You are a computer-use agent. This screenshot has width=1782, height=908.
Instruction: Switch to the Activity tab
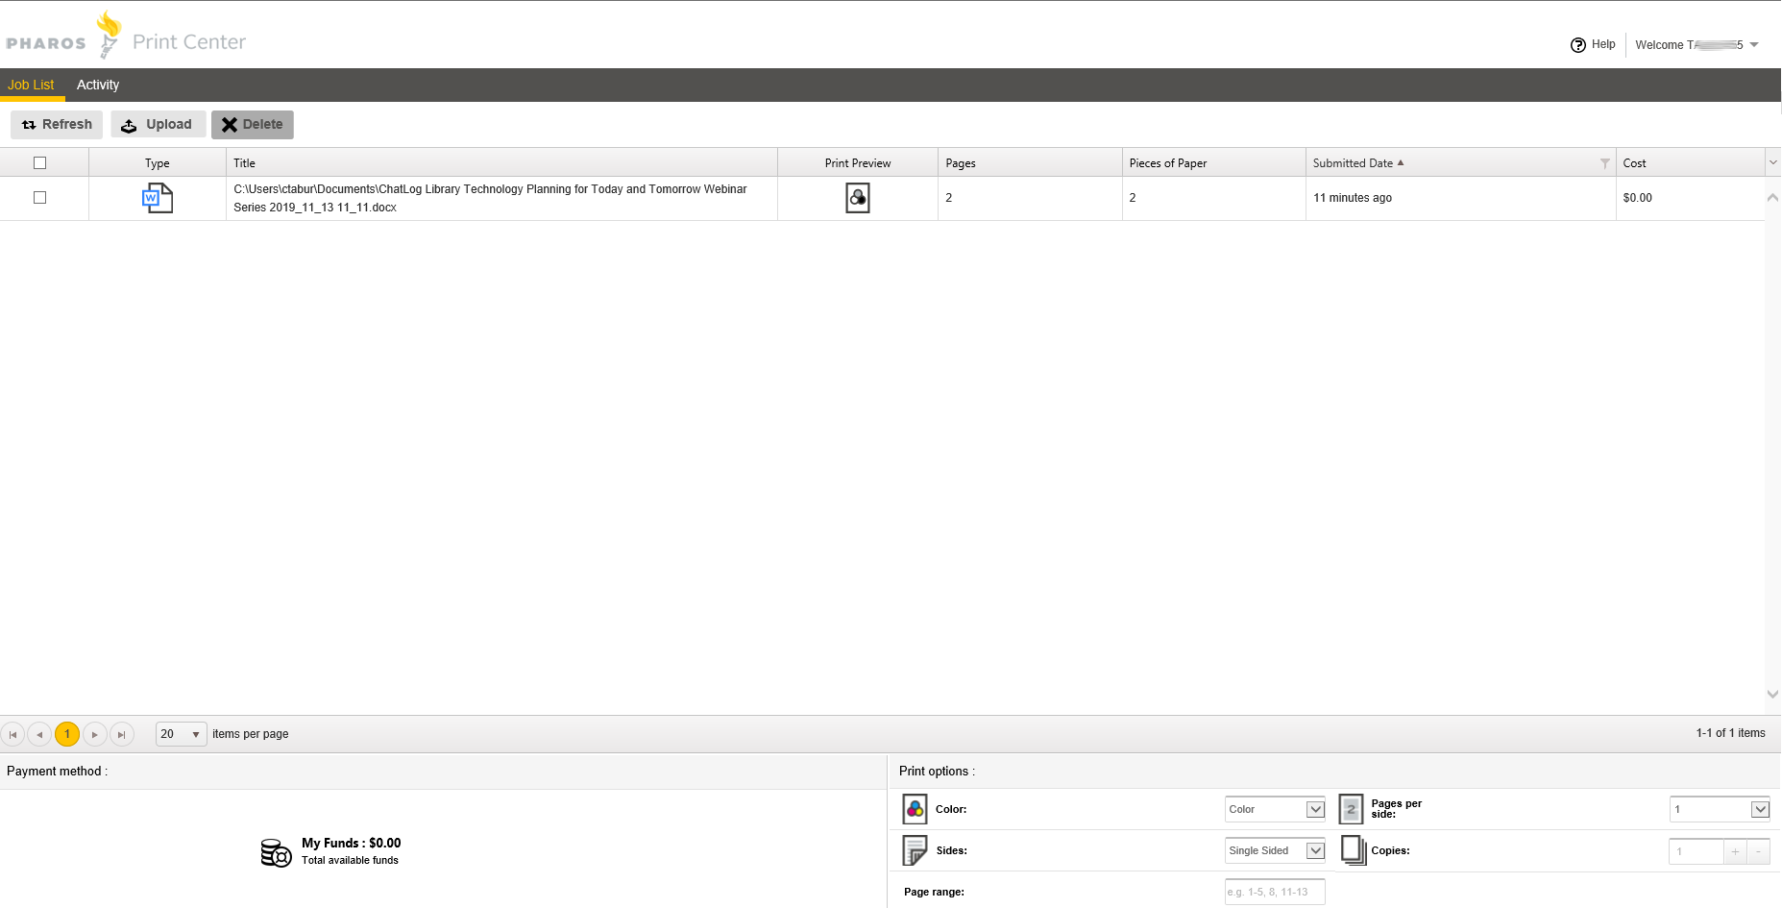click(x=98, y=86)
